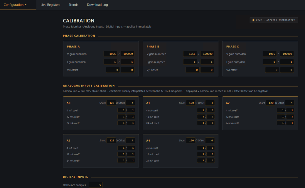Click the PHASE B card title
The image size is (305, 188).
click(x=153, y=47)
